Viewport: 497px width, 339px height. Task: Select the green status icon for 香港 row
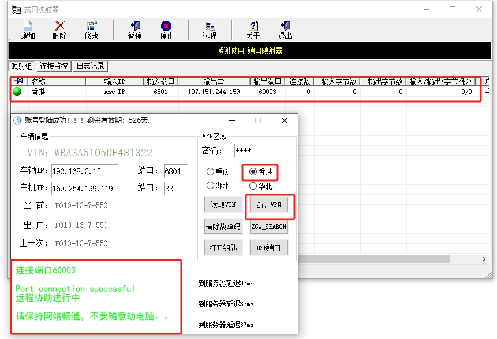coord(17,92)
